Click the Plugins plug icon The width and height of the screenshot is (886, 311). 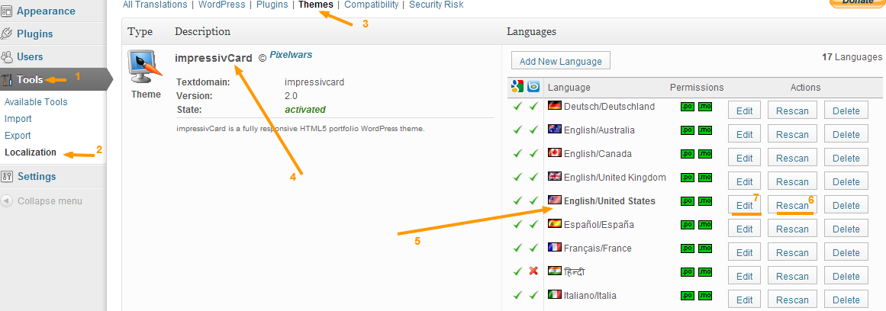[x=7, y=34]
